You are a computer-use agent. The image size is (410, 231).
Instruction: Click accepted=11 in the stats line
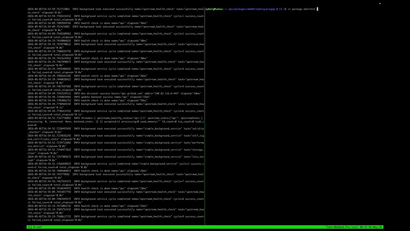click(x=112, y=122)
